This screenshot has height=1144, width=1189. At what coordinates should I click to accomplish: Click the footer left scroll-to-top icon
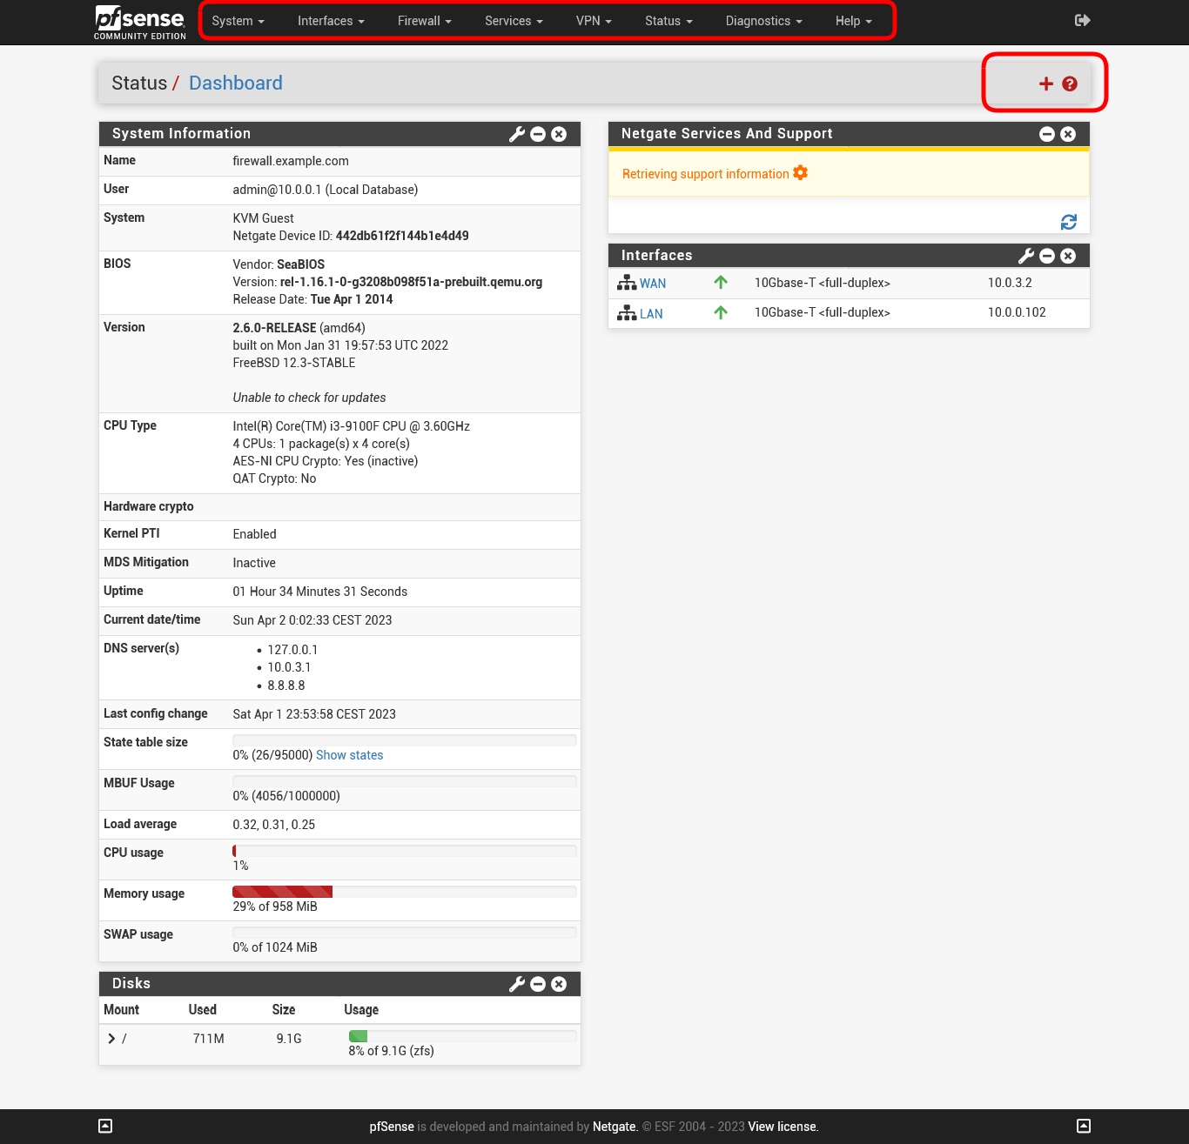[x=105, y=1126]
